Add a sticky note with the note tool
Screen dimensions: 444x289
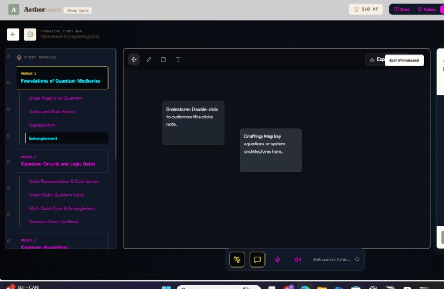pos(164,59)
